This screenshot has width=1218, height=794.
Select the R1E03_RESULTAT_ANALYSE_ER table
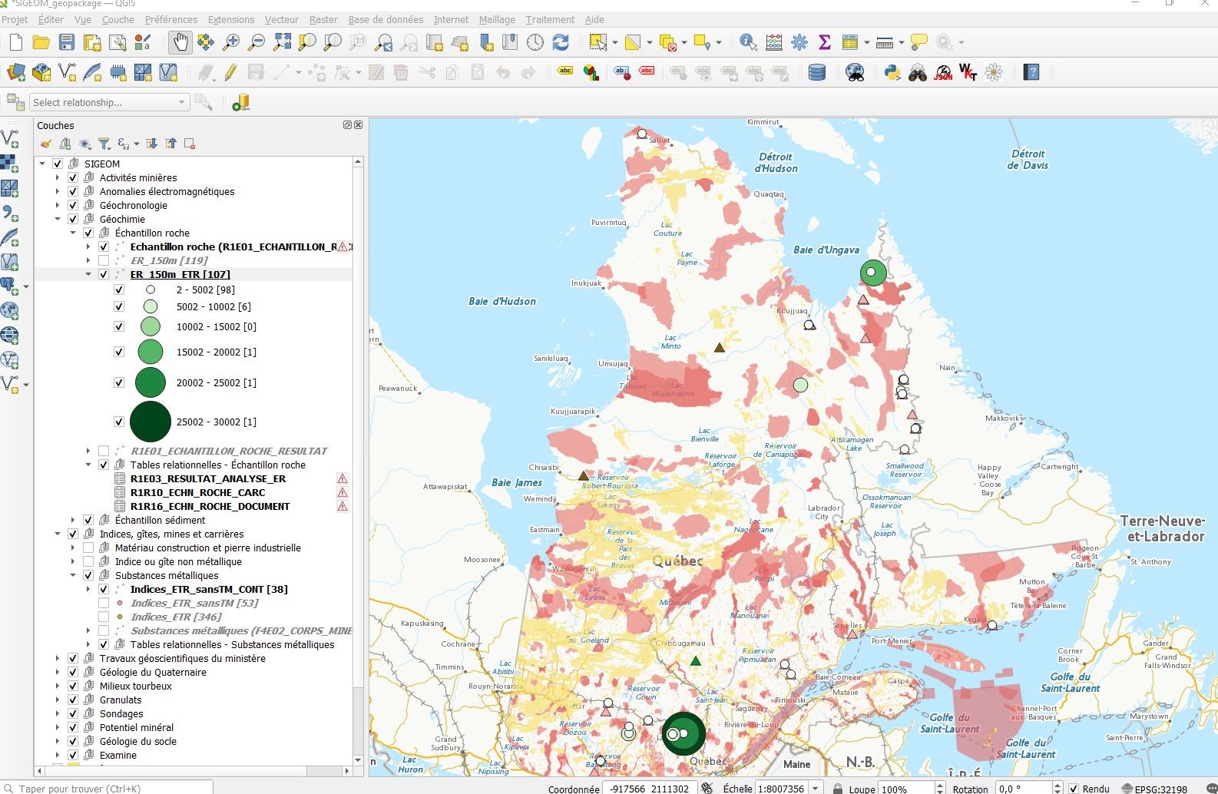tap(208, 478)
